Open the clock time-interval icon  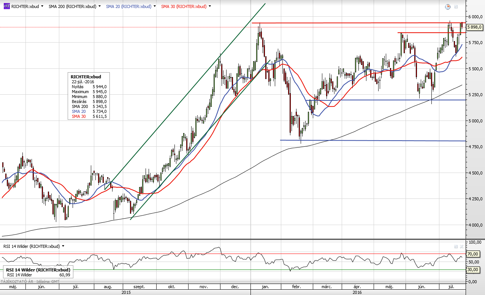point(448,6)
